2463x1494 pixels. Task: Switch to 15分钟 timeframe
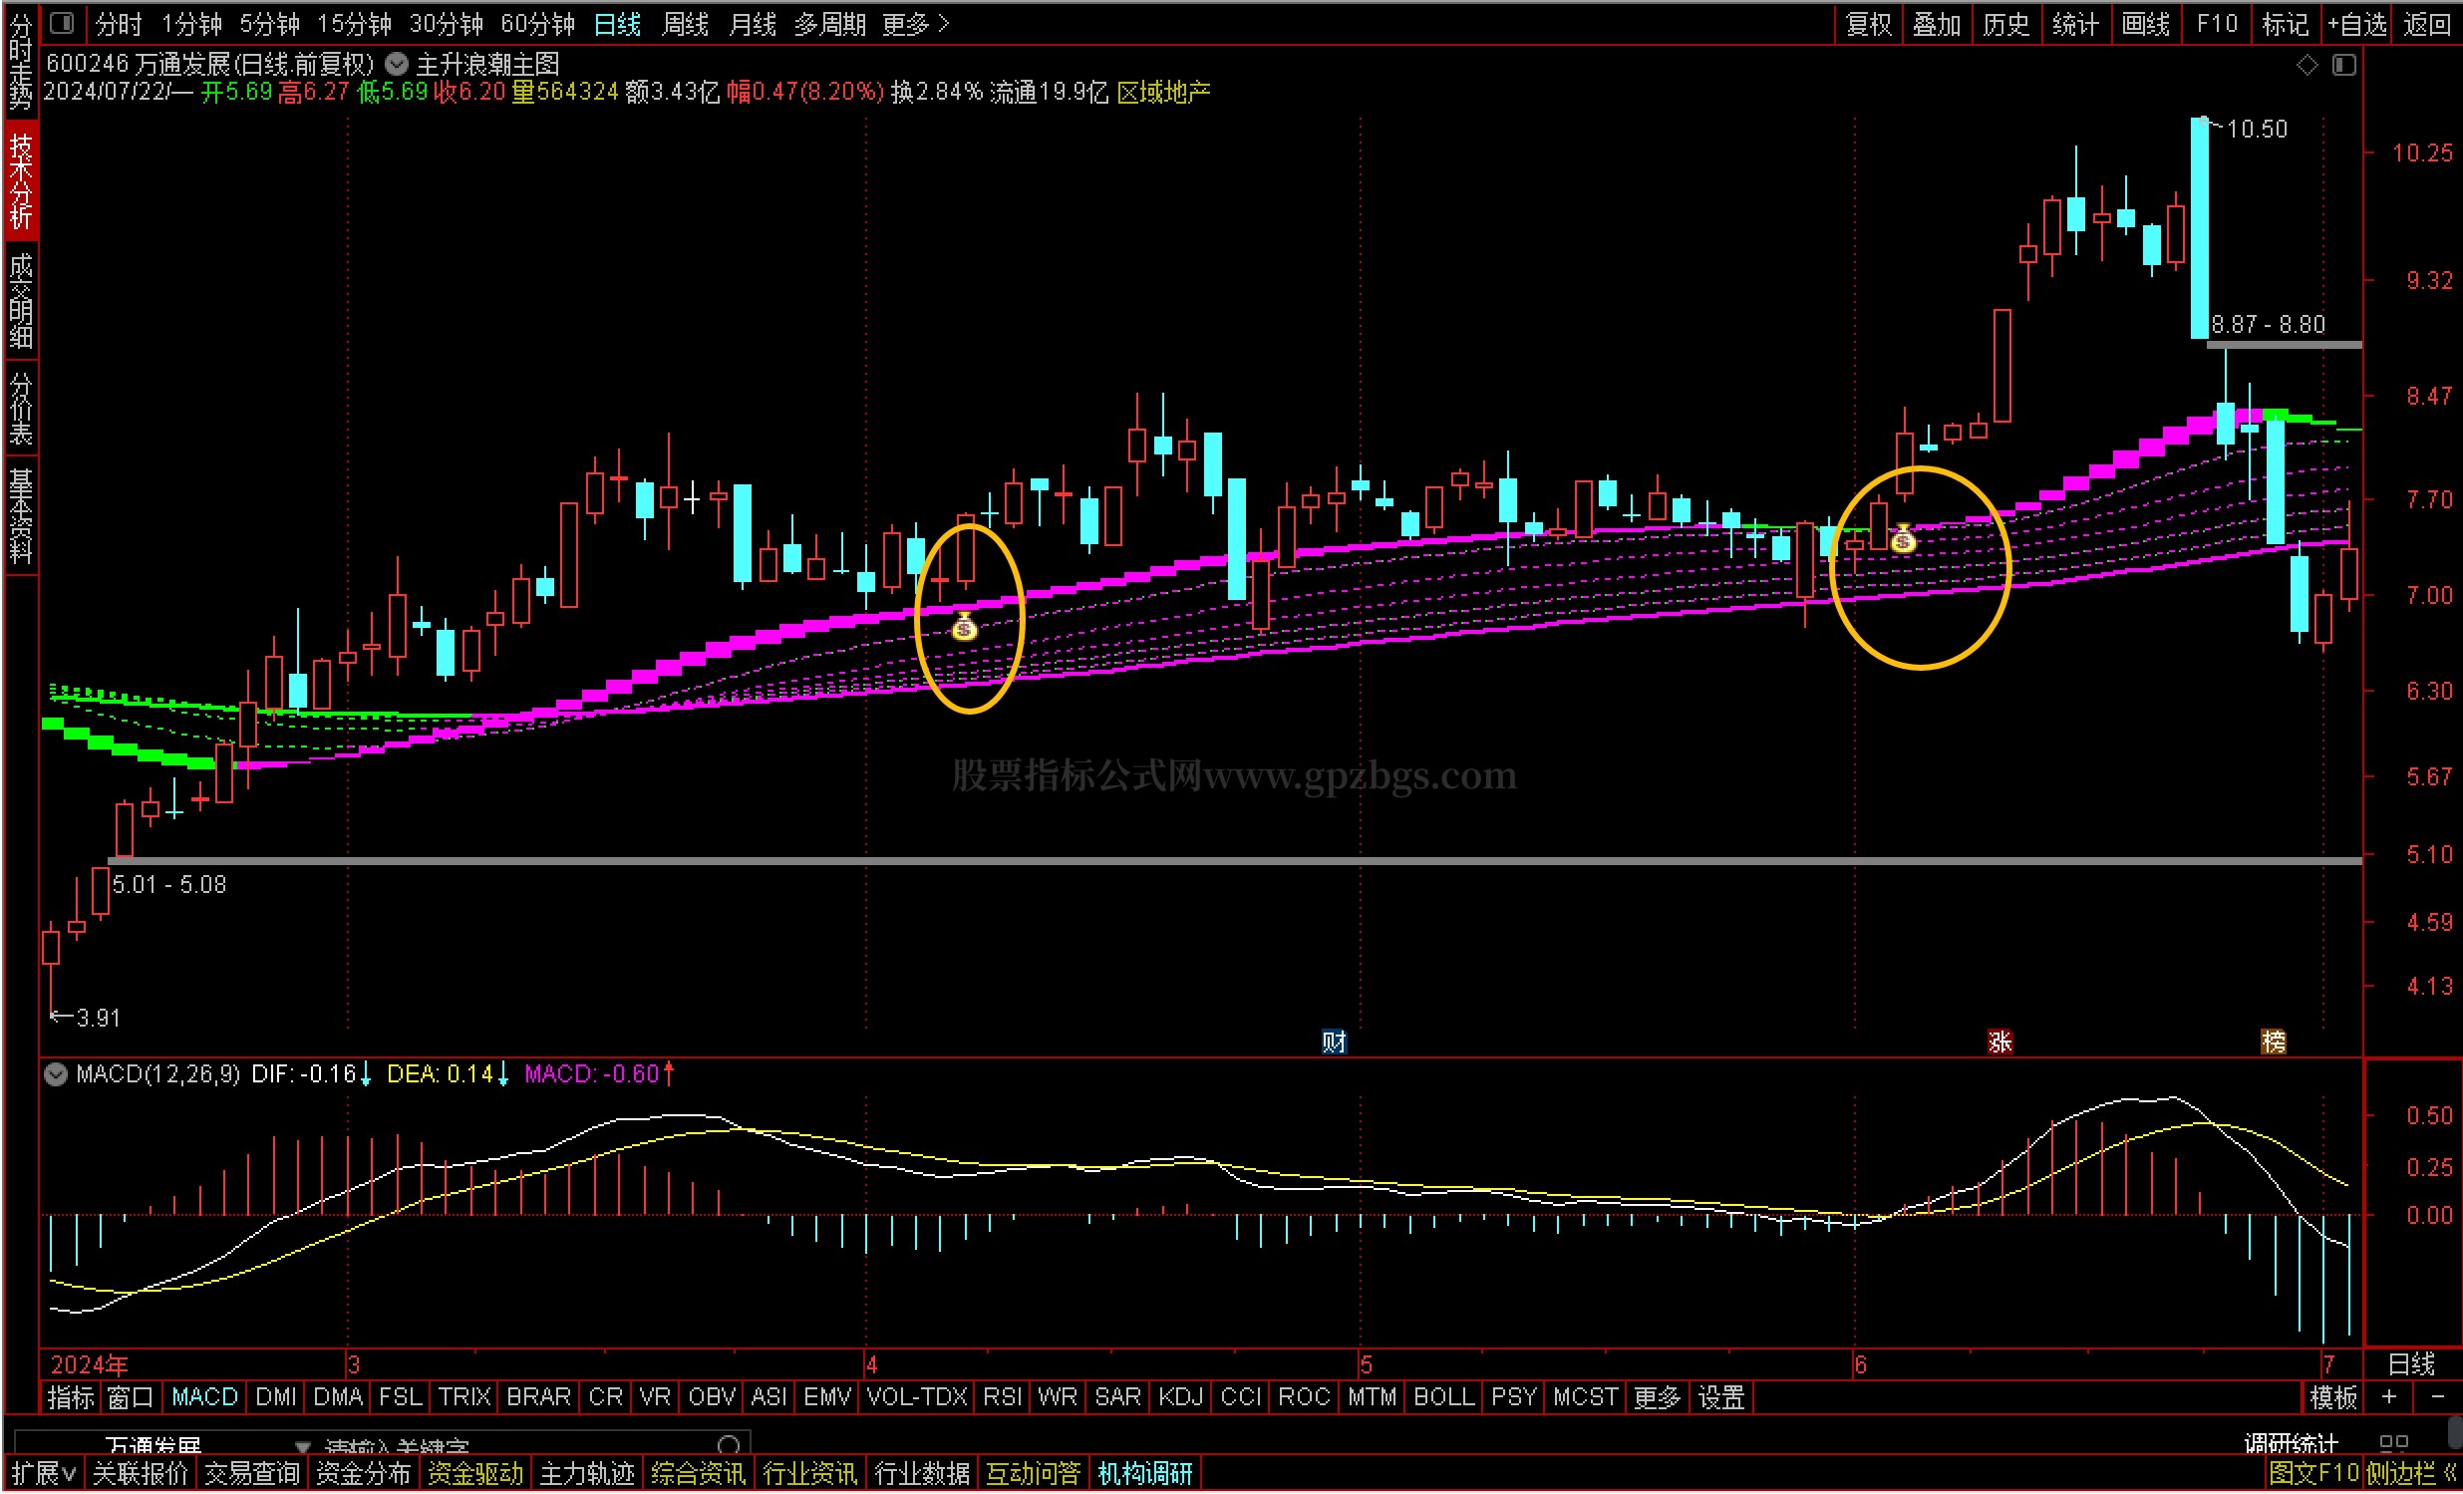(x=354, y=24)
